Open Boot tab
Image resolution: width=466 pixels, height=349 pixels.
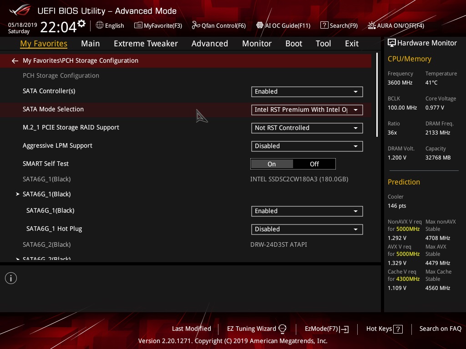(294, 43)
